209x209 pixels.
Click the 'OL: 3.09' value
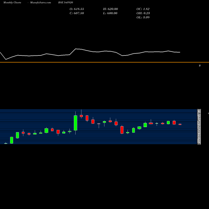pos(143,18)
